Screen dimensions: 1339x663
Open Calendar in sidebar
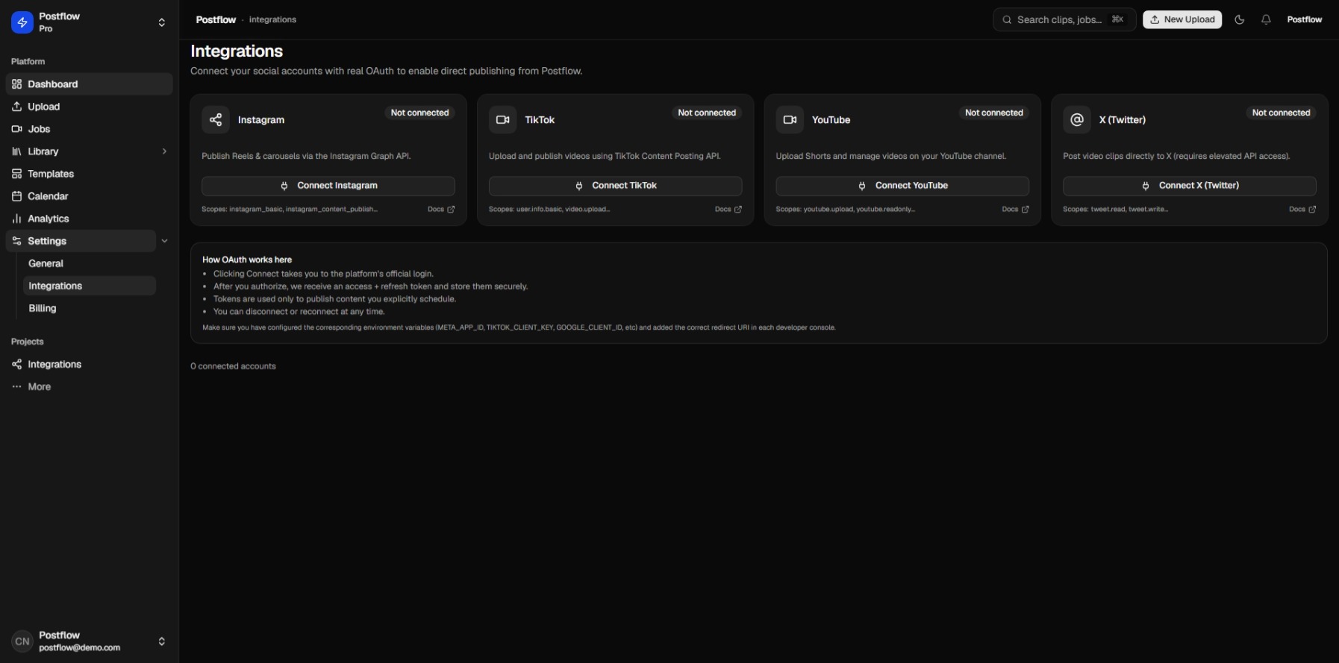(x=89, y=196)
